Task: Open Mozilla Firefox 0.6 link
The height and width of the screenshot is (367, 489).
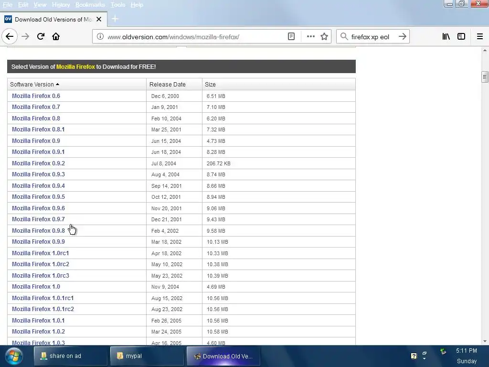Action: pos(36,96)
